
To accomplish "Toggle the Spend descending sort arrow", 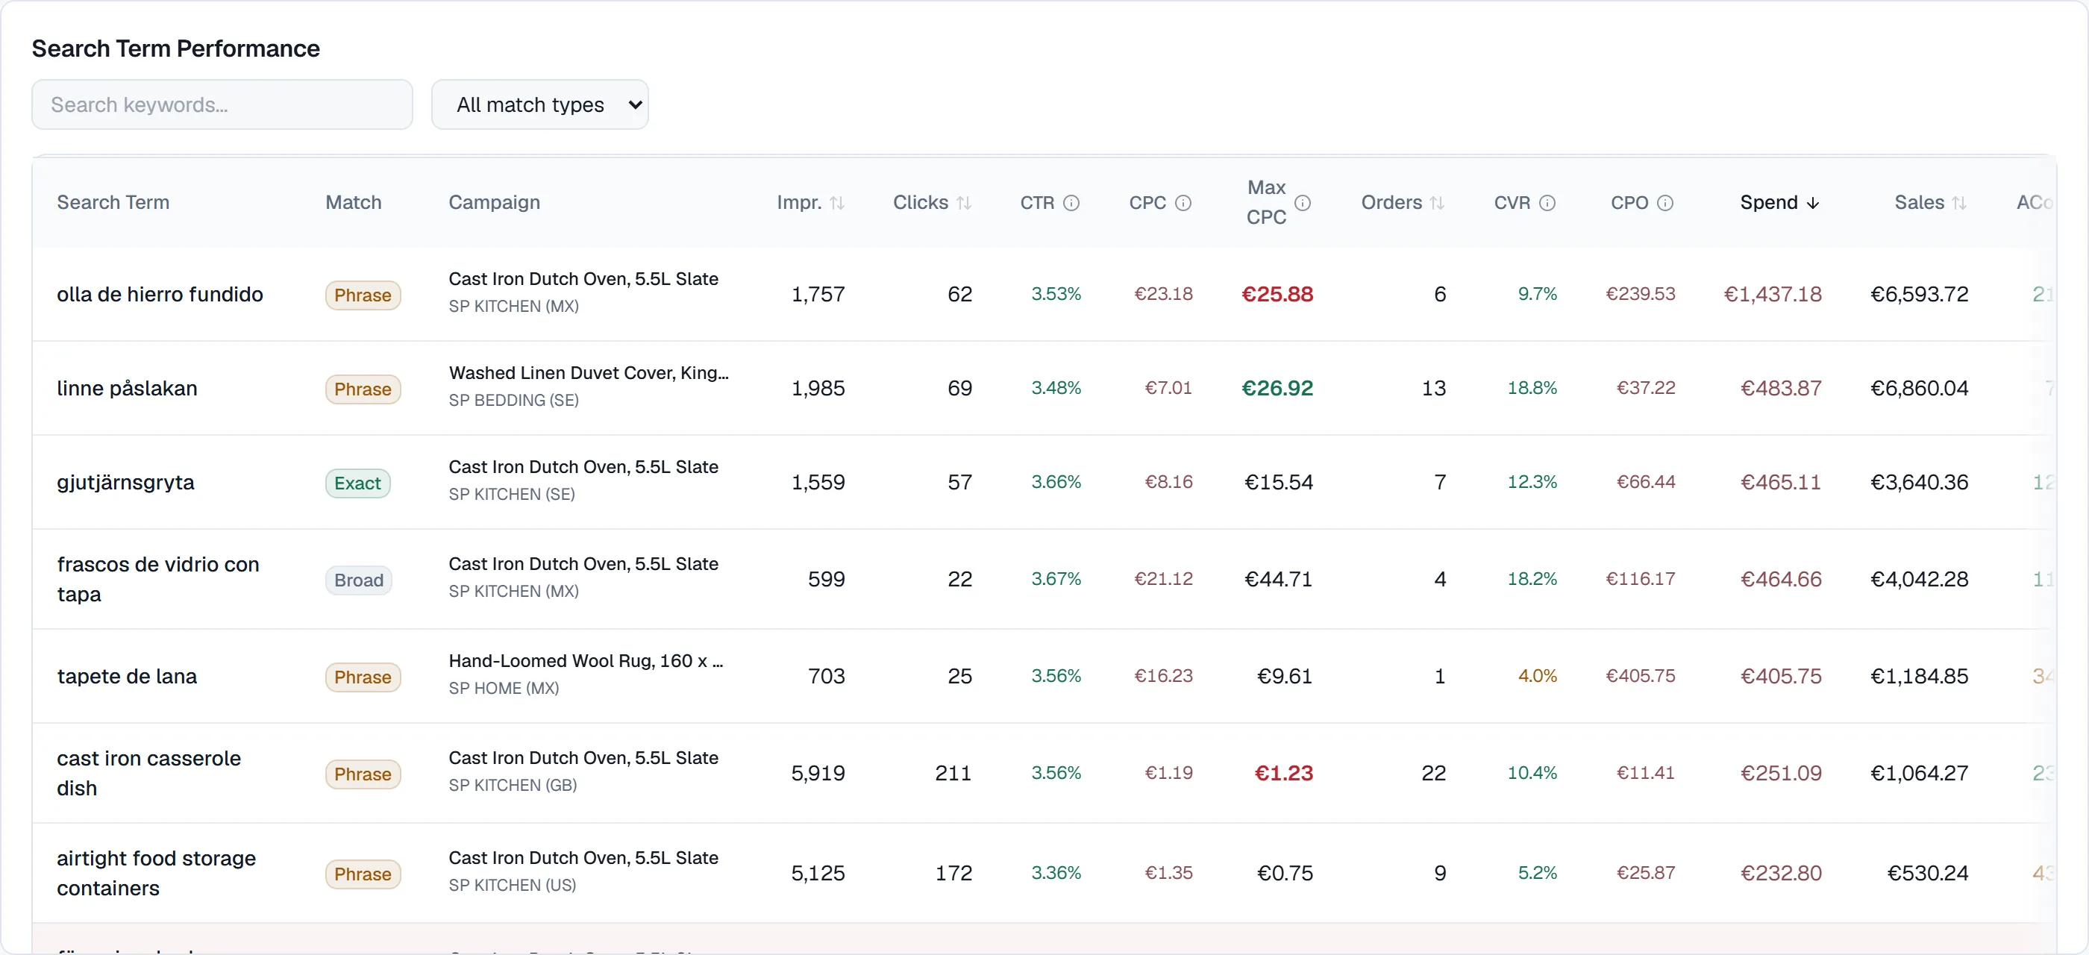I will [x=1812, y=203].
